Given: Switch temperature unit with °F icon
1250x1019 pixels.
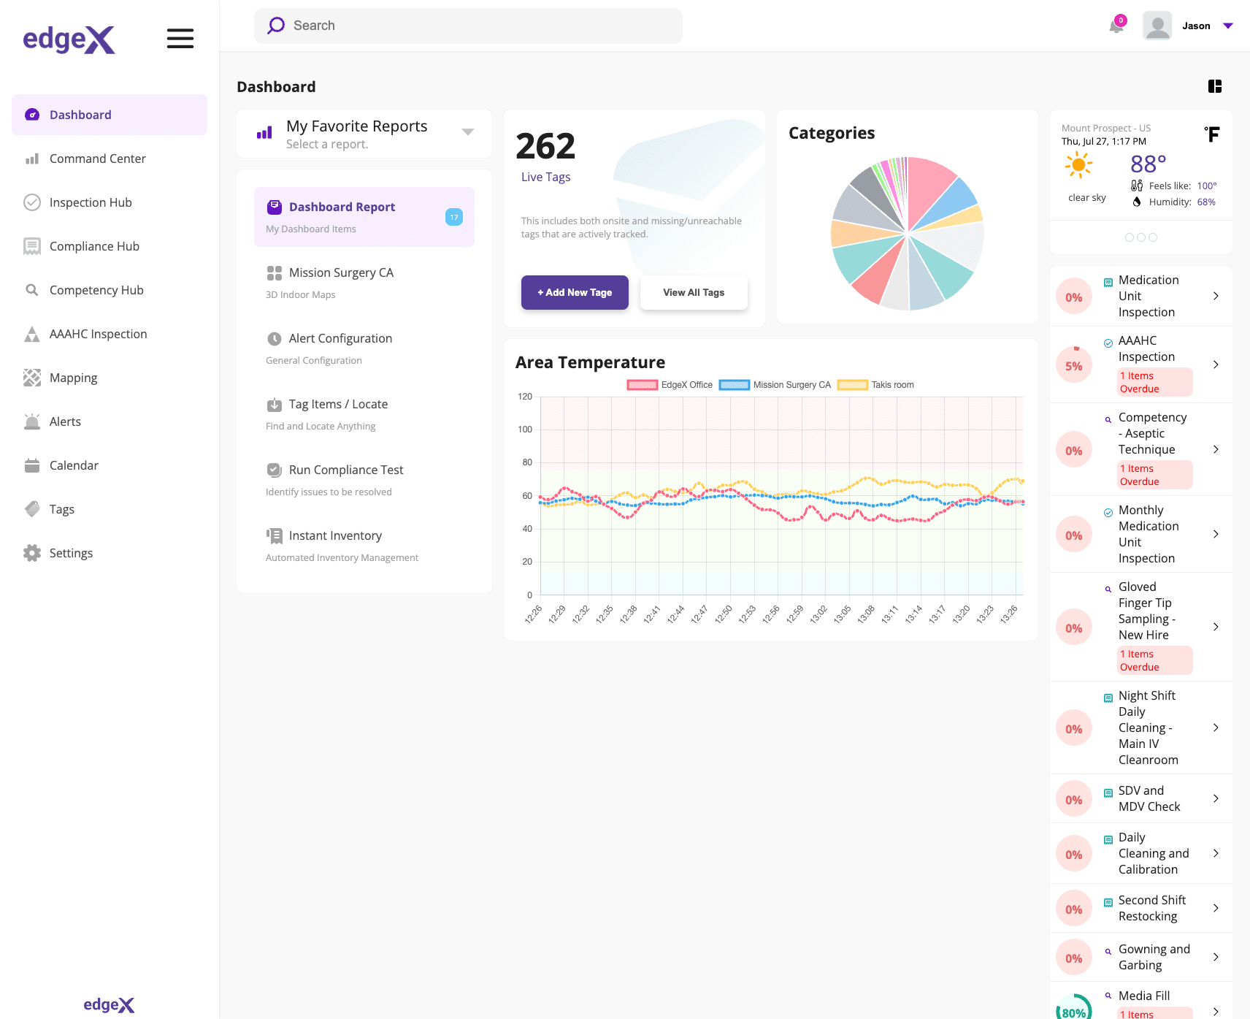Looking at the screenshot, I should pyautogui.click(x=1212, y=134).
